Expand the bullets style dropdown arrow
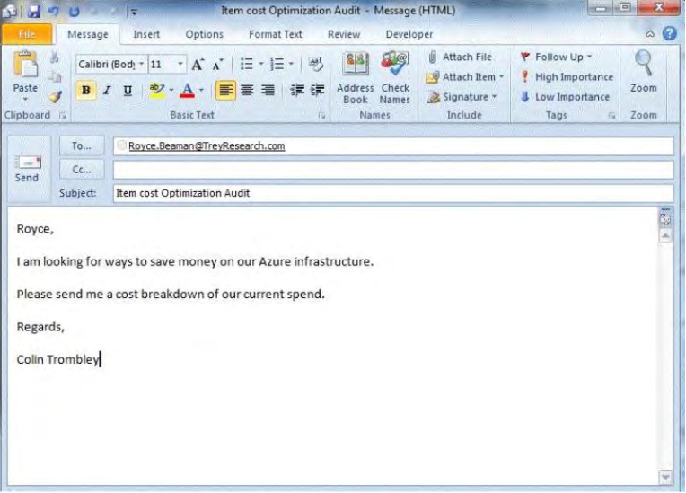 point(261,65)
